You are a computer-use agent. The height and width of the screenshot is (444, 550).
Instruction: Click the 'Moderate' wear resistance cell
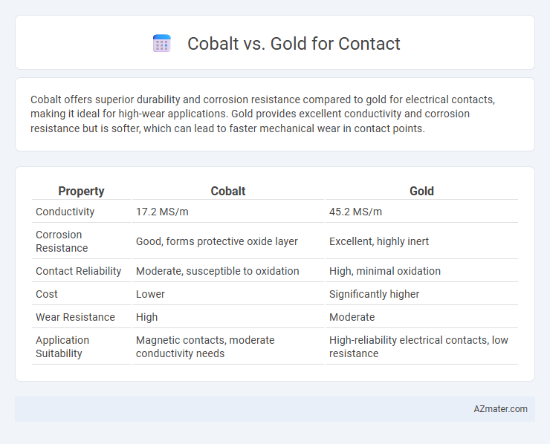pos(421,317)
